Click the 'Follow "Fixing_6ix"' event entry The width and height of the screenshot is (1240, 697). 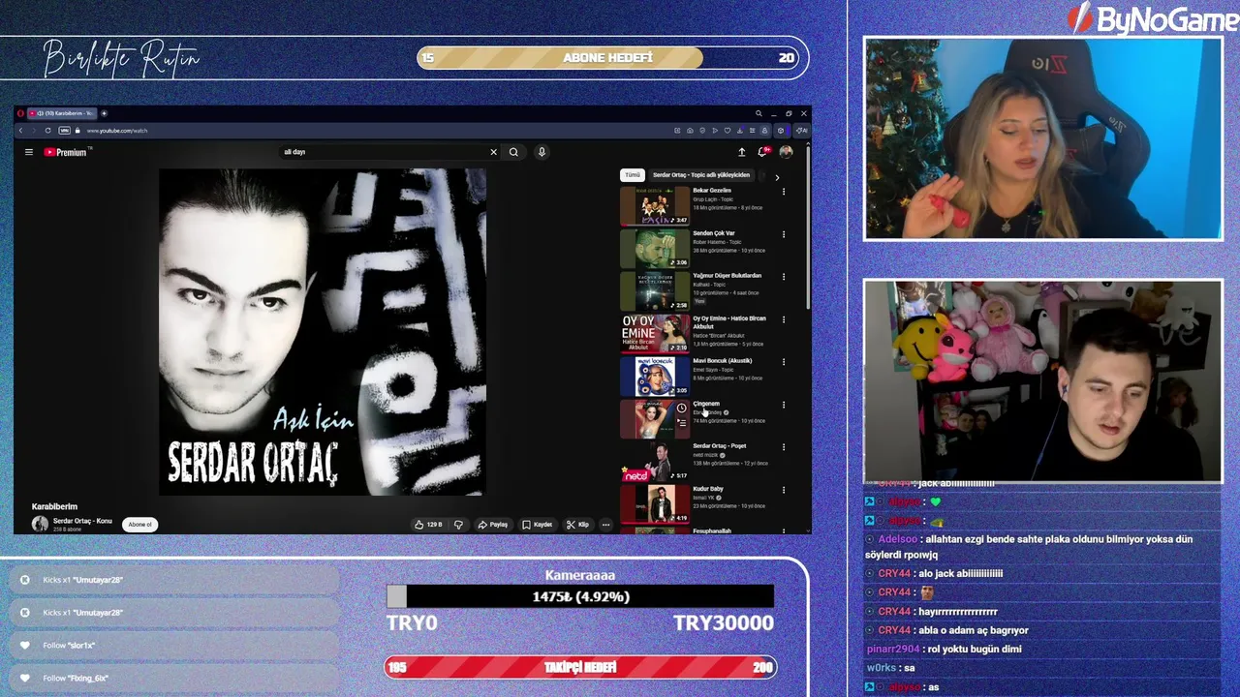pyautogui.click(x=174, y=678)
